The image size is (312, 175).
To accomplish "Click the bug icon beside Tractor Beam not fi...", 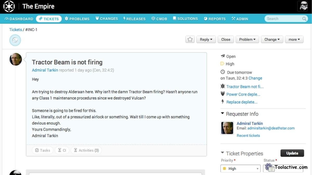I will tap(223, 86).
